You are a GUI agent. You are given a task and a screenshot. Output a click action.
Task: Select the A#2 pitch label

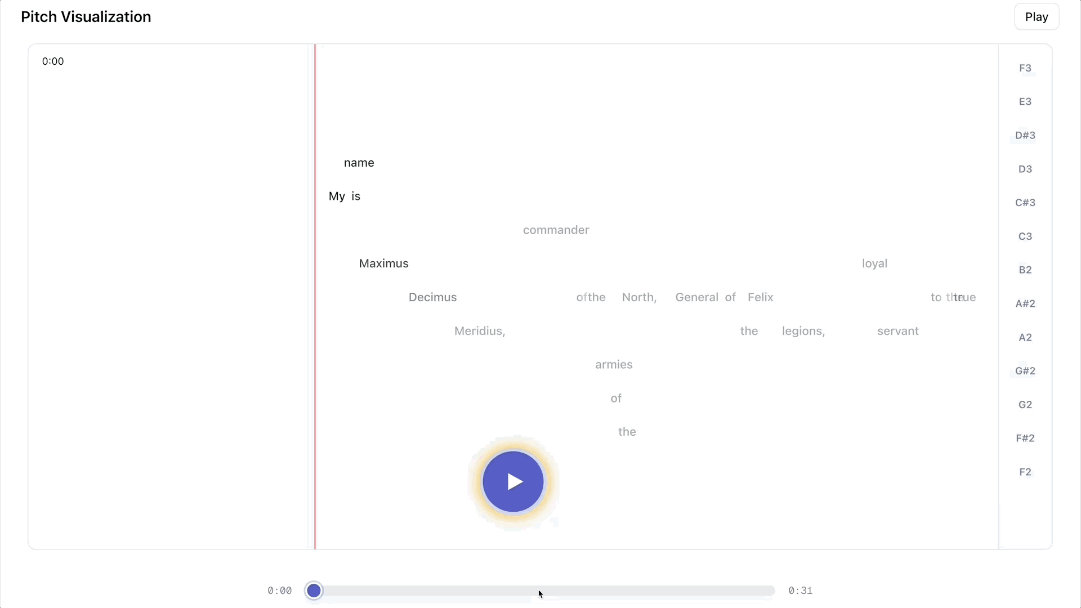(x=1025, y=304)
